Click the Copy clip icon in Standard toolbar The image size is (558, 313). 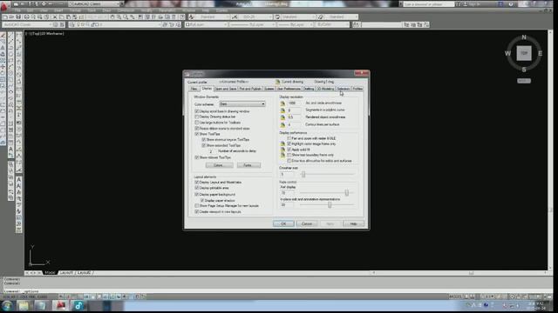pos(62,17)
